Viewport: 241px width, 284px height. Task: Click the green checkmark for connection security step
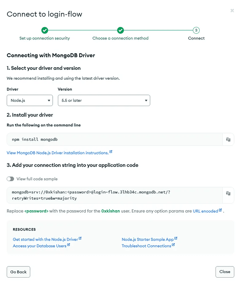pos(45,30)
